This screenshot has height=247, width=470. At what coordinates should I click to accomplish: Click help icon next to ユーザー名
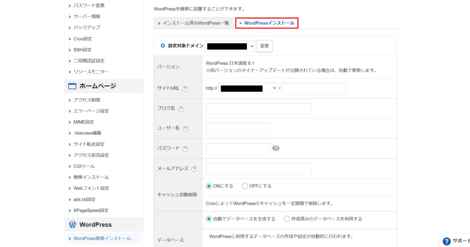185,129
